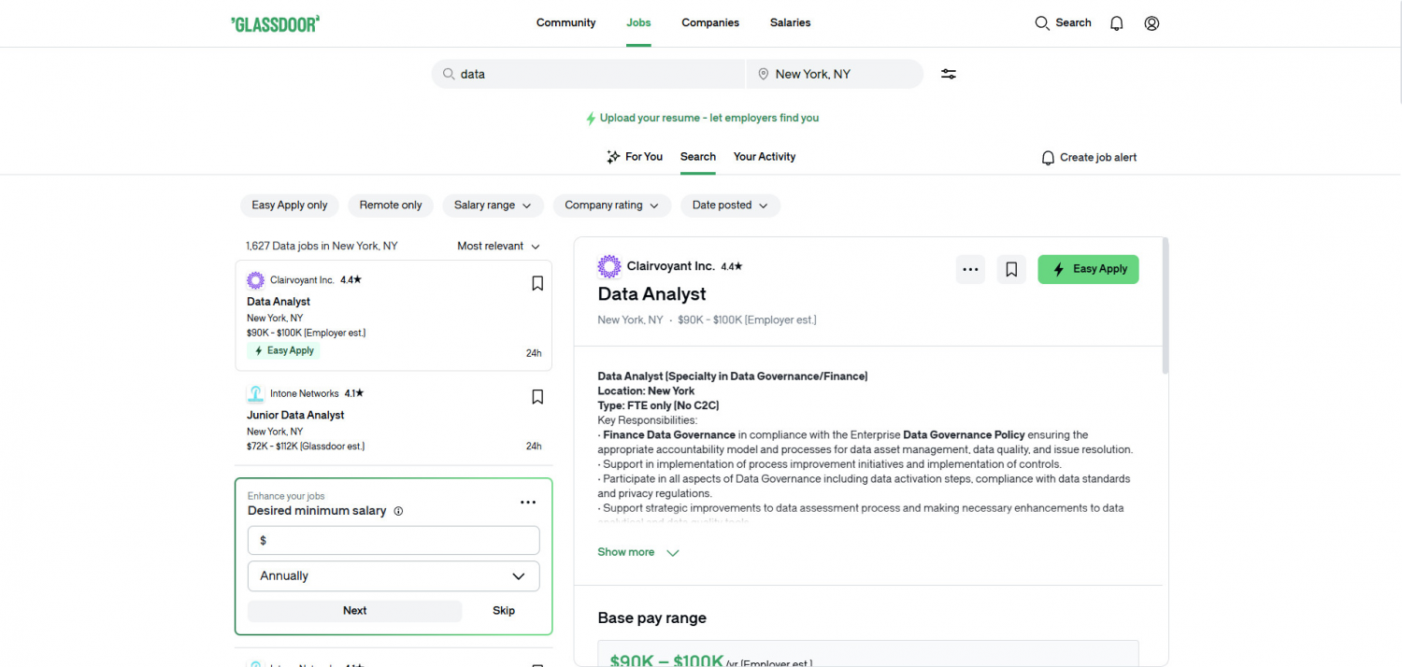The width and height of the screenshot is (1402, 667).
Task: Expand Show more job description
Action: click(x=638, y=552)
